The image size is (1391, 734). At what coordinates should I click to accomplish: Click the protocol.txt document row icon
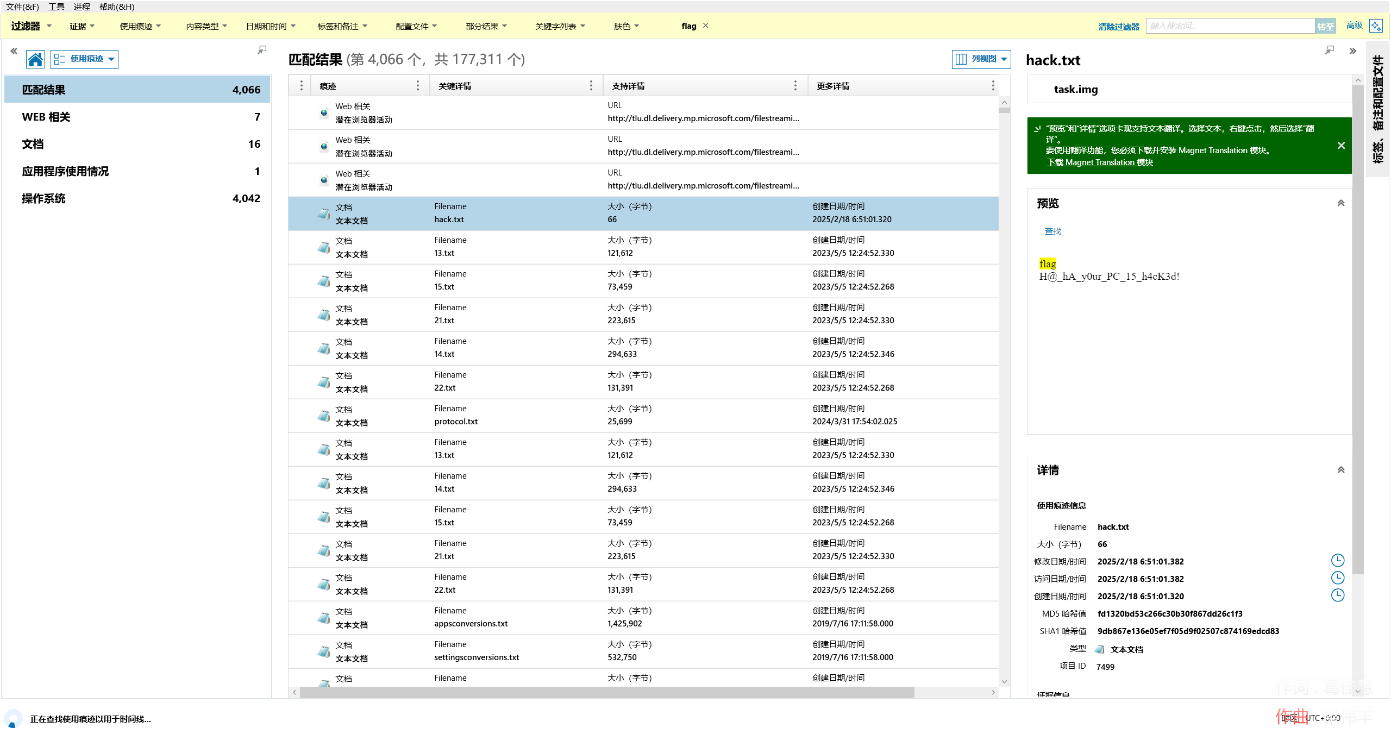pyautogui.click(x=324, y=416)
